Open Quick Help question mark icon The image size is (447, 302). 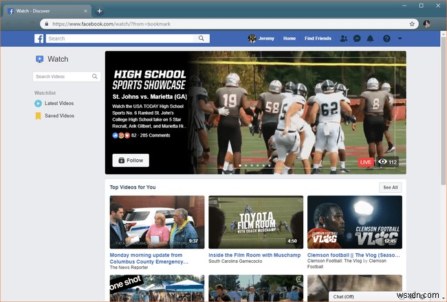(386, 38)
